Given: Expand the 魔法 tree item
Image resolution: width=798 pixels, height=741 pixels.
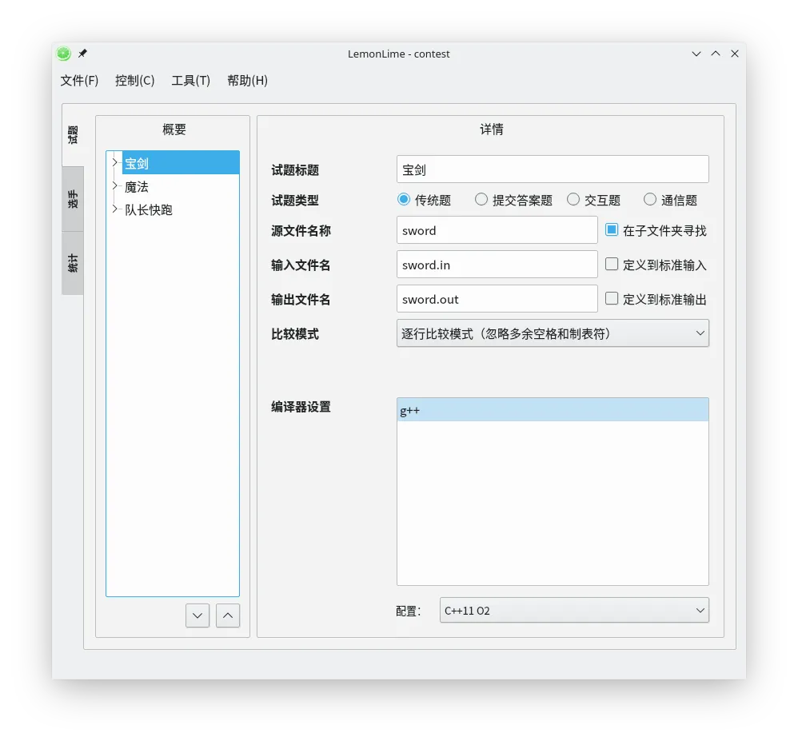Looking at the screenshot, I should [x=114, y=186].
